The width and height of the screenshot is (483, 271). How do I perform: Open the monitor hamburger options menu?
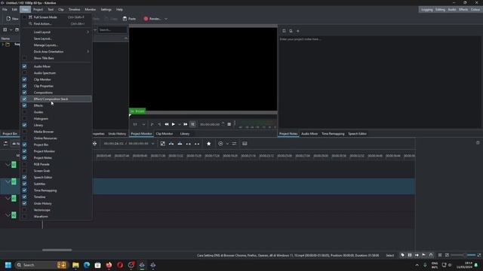click(x=229, y=124)
